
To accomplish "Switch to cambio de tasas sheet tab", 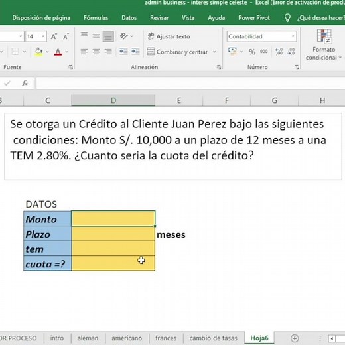I will point(214,338).
